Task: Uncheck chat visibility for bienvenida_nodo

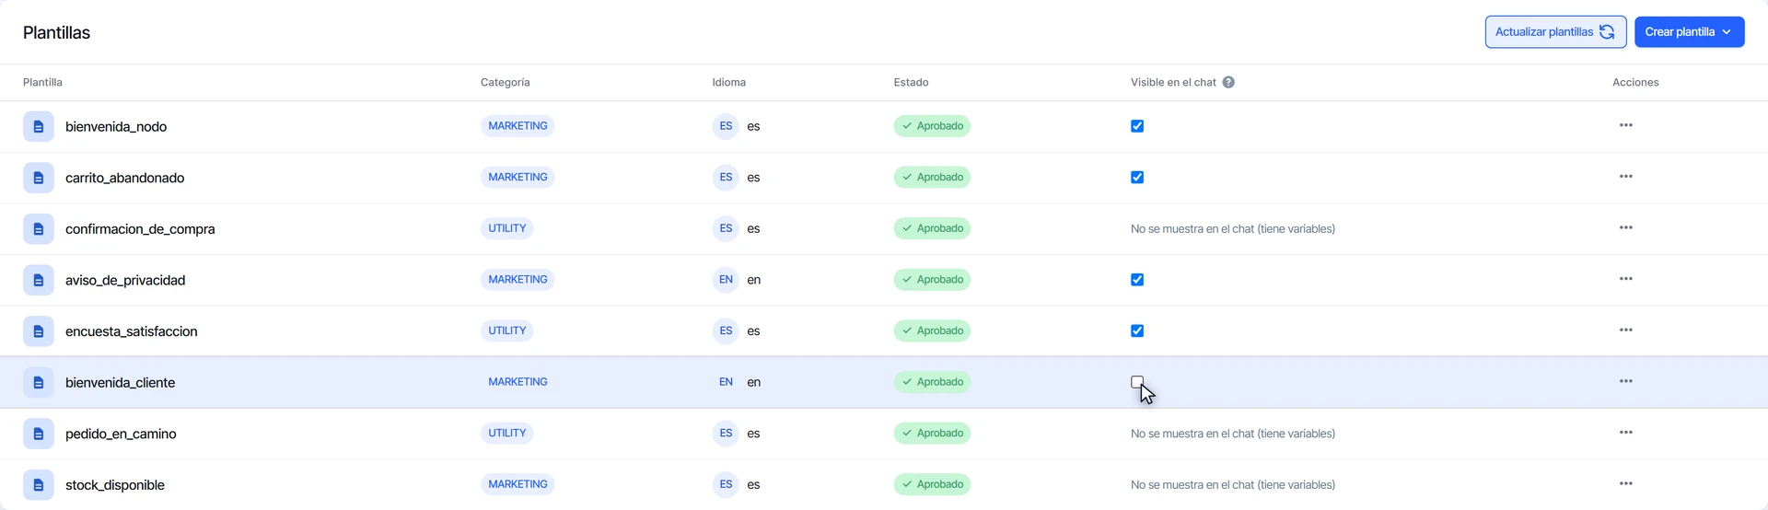Action: pos(1137,126)
